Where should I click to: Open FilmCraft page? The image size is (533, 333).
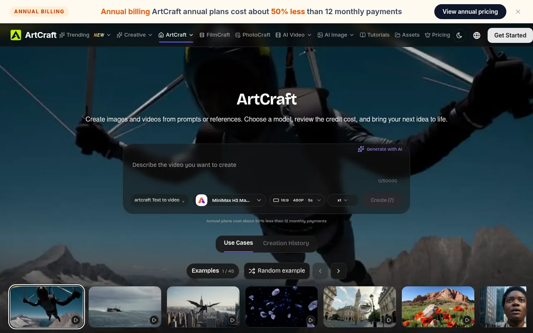coord(215,35)
